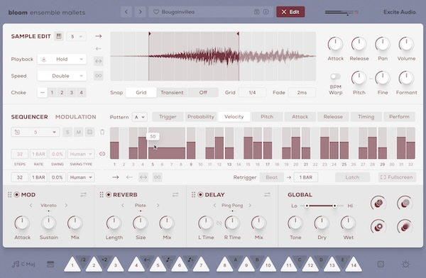The image size is (426, 278).
Task: Open Fullscreen sequencer view
Action: point(397,177)
